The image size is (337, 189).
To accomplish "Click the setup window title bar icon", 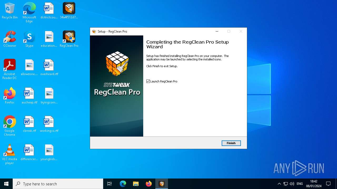I will pyautogui.click(x=94, y=31).
